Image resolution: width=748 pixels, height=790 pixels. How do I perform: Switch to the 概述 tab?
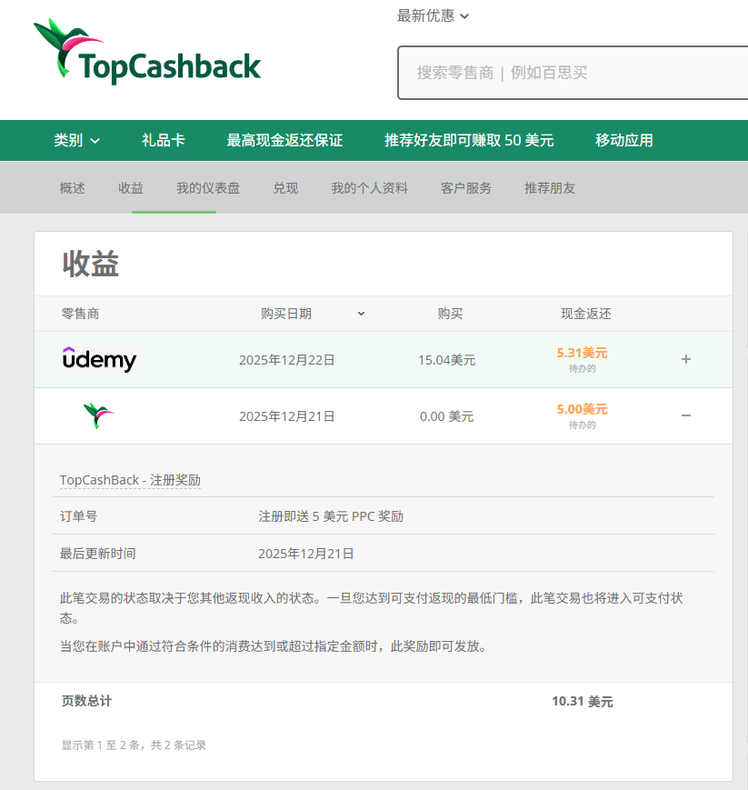(x=72, y=188)
